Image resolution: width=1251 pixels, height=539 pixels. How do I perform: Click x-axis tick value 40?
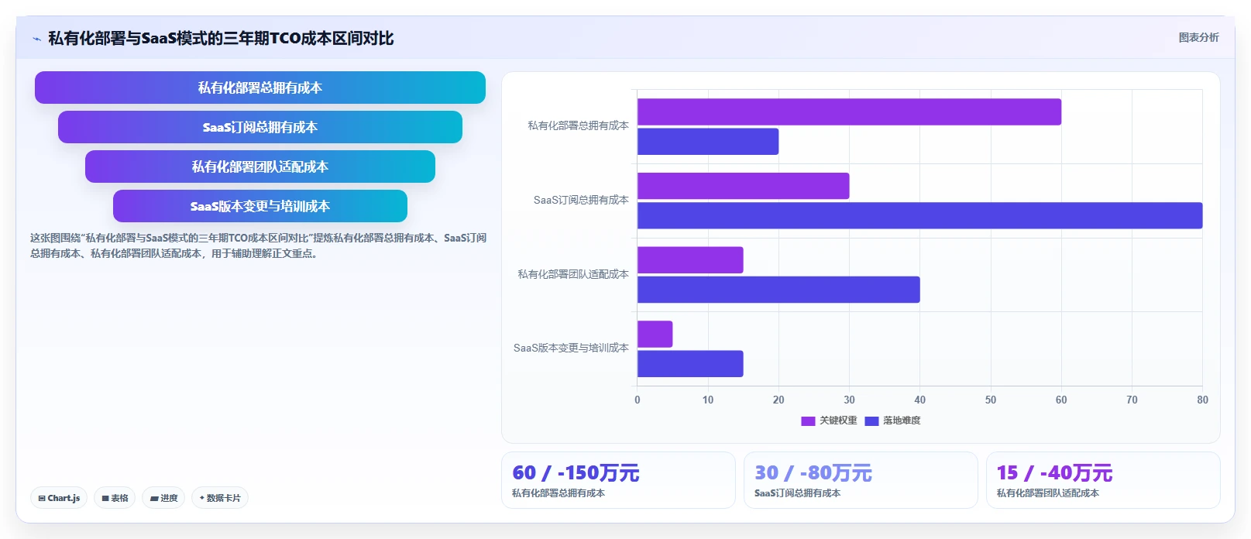920,400
